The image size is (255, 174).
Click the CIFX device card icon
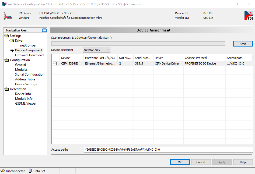(8, 16)
